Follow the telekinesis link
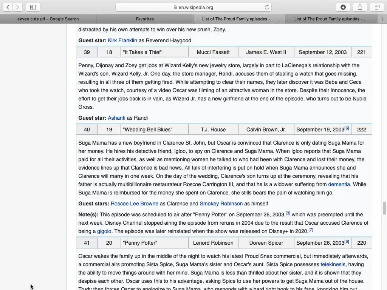This screenshot has width=387, height=290. click(x=333, y=264)
